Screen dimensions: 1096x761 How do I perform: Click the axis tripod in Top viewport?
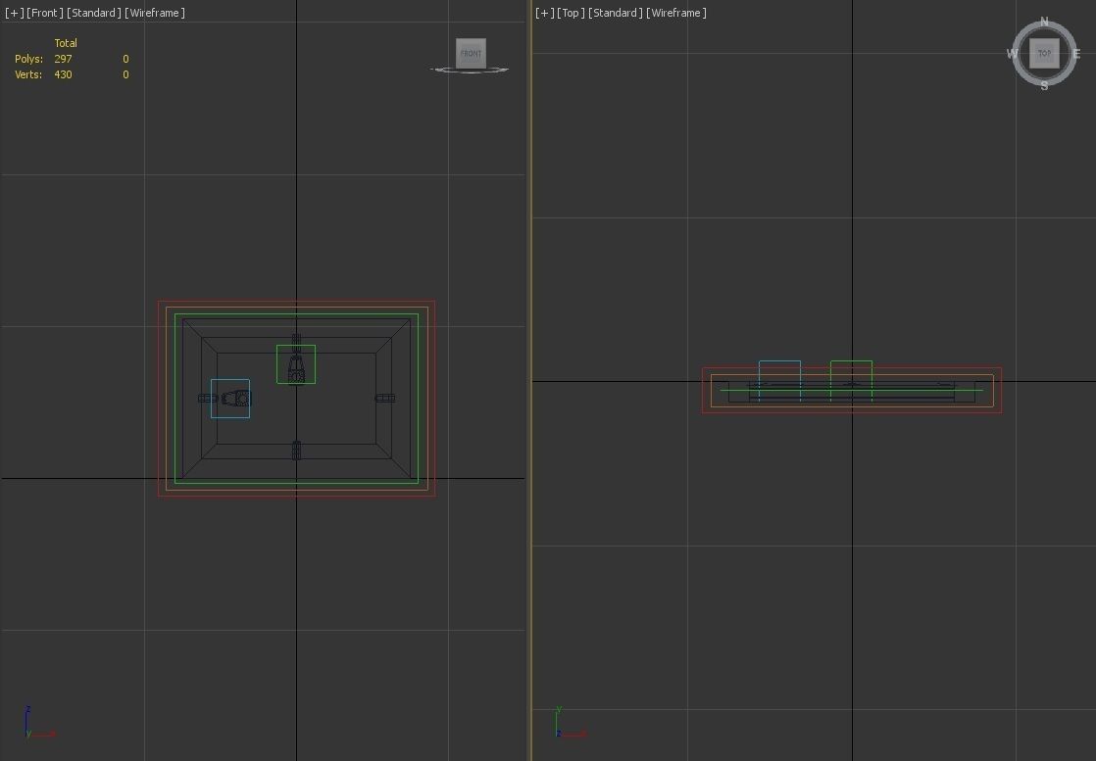coord(571,723)
